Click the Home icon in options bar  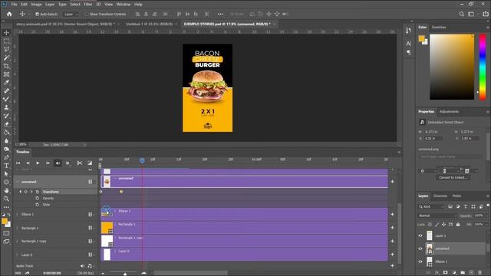coord(9,14)
